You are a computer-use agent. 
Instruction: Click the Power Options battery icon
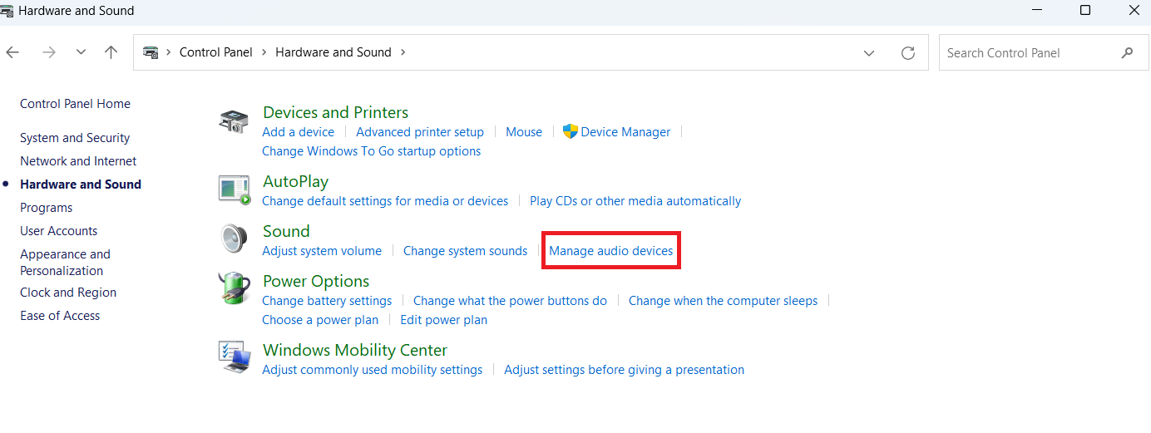click(234, 288)
